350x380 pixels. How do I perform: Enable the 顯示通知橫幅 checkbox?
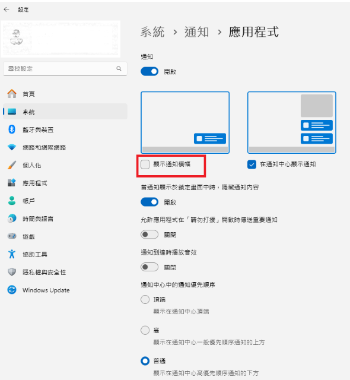(x=145, y=164)
